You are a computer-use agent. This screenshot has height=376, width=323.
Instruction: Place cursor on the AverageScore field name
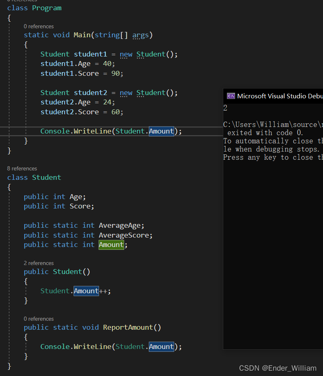125,235
